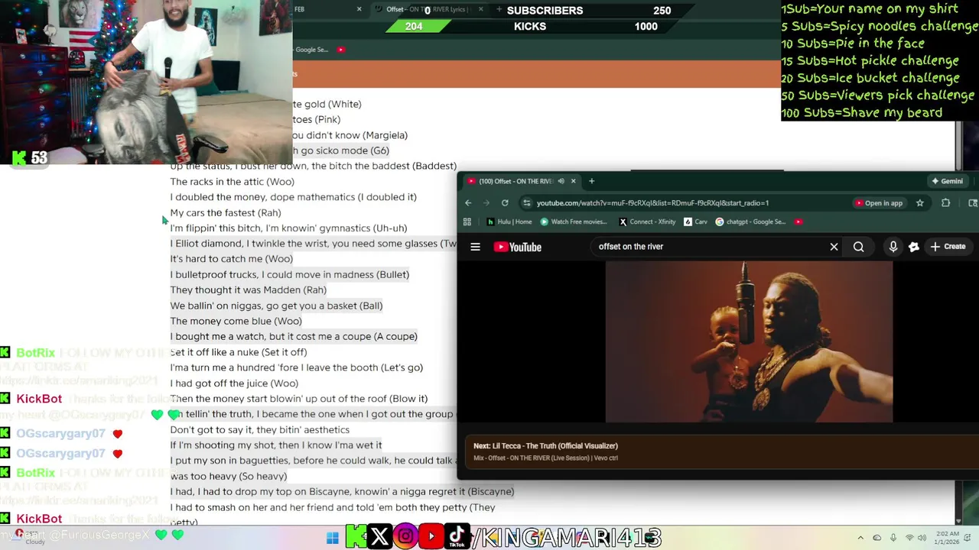Image resolution: width=979 pixels, height=550 pixels.
Task: View site information next to youtube.com URL
Action: pos(526,203)
